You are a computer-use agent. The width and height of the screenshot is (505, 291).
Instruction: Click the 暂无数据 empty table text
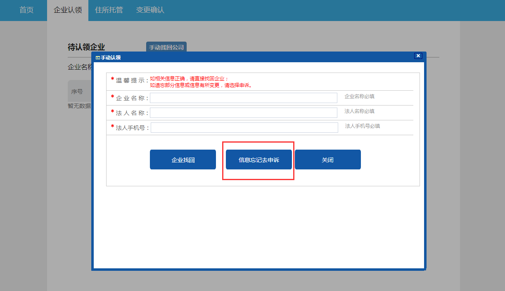tap(79, 106)
